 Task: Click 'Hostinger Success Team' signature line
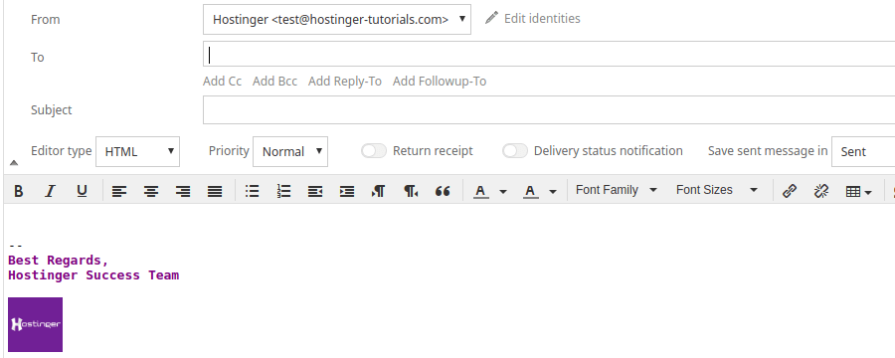click(x=93, y=275)
